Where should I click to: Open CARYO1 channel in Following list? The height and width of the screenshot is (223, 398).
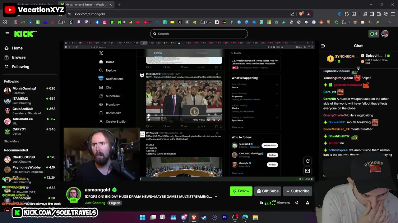point(30,131)
